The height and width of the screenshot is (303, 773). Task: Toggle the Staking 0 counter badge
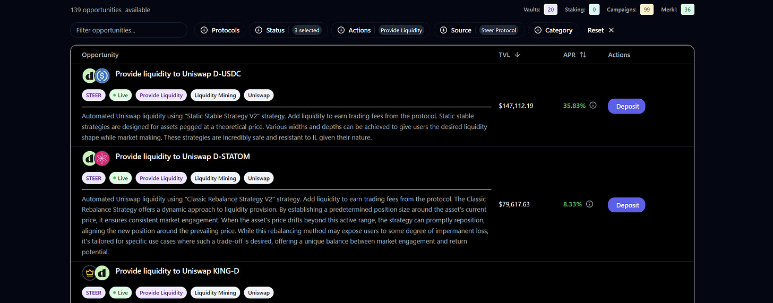point(594,10)
